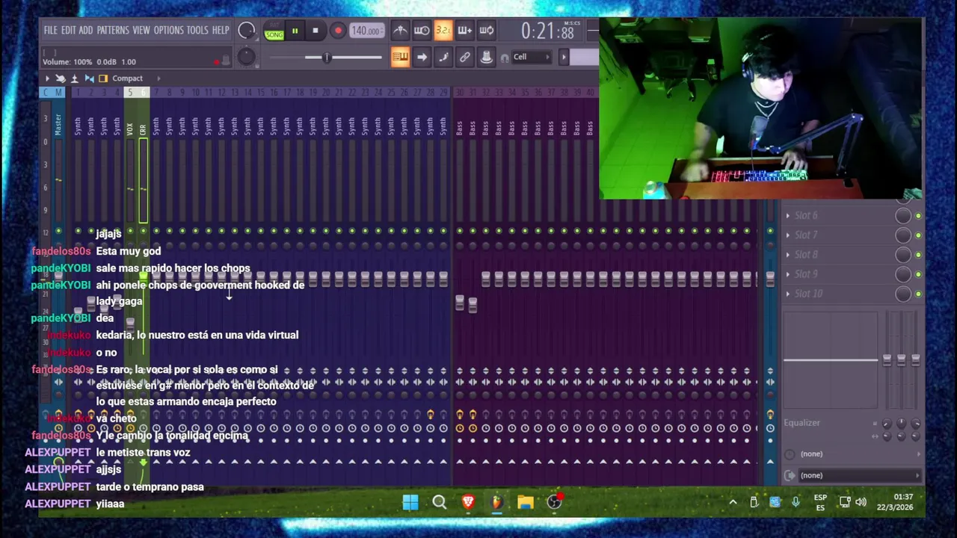Toggle the 3.2.1 countdown before recording
This screenshot has height=538, width=957.
click(443, 31)
